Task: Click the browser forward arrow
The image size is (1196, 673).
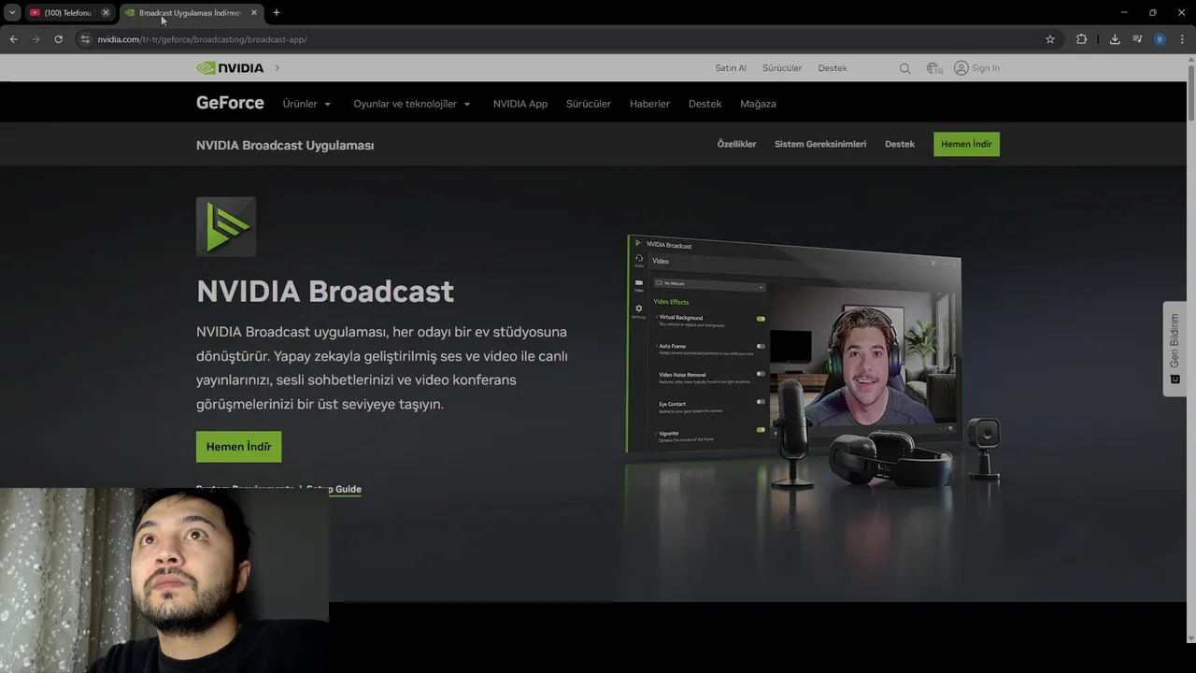Action: click(x=36, y=39)
